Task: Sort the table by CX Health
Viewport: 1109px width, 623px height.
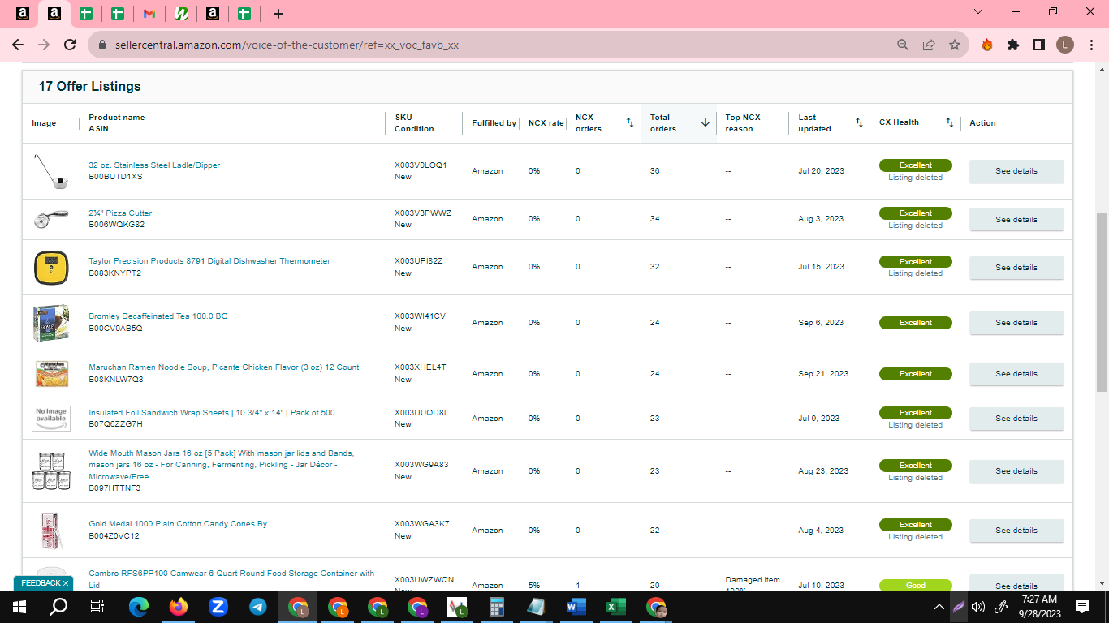Action: [x=949, y=123]
